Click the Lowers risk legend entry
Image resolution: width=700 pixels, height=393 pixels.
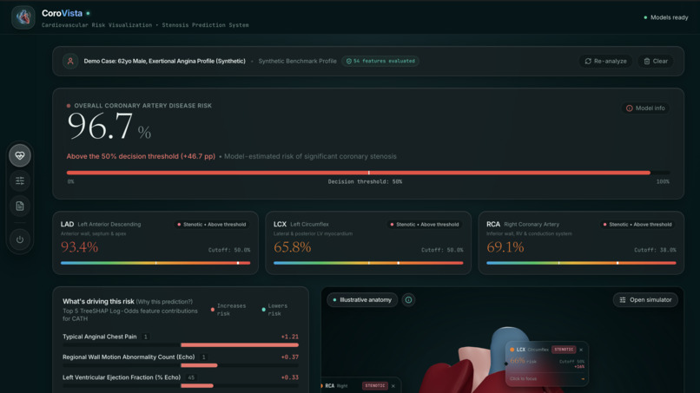point(275,310)
